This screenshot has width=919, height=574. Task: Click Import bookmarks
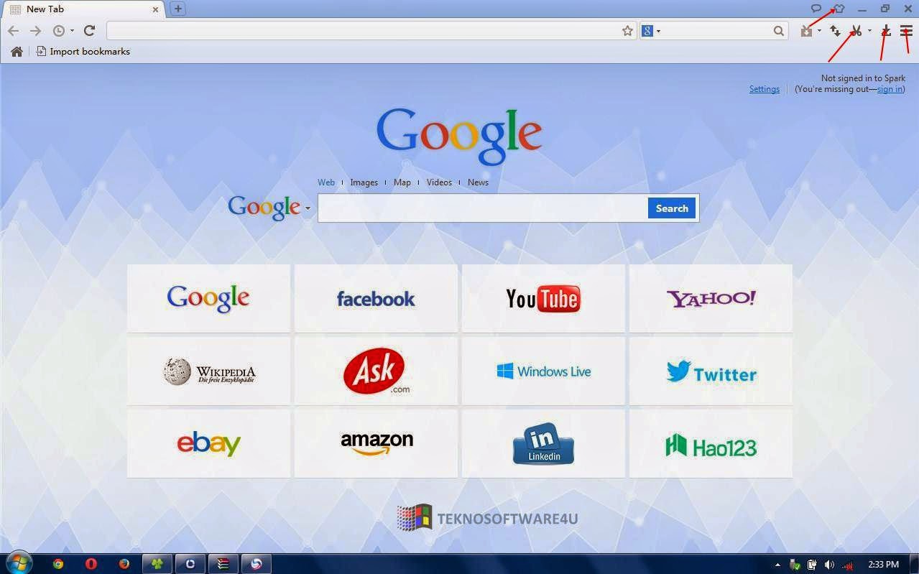(83, 51)
